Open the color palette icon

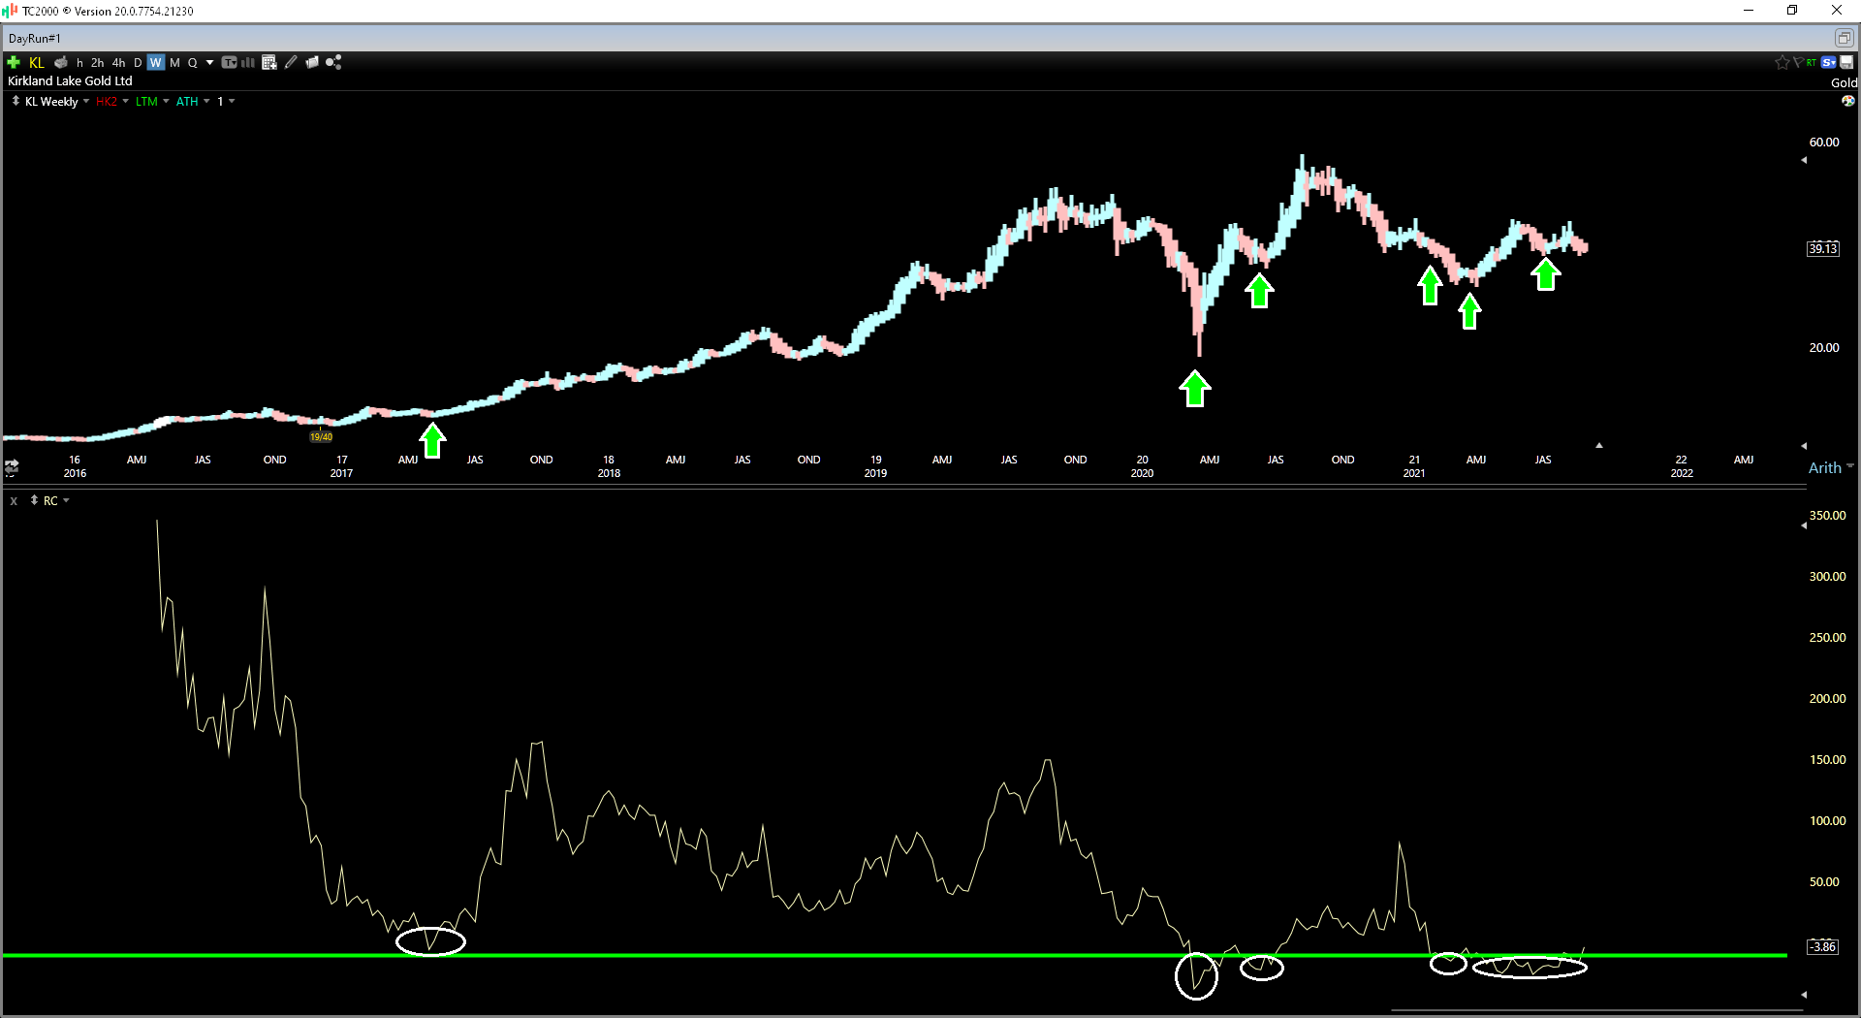coord(1848,101)
